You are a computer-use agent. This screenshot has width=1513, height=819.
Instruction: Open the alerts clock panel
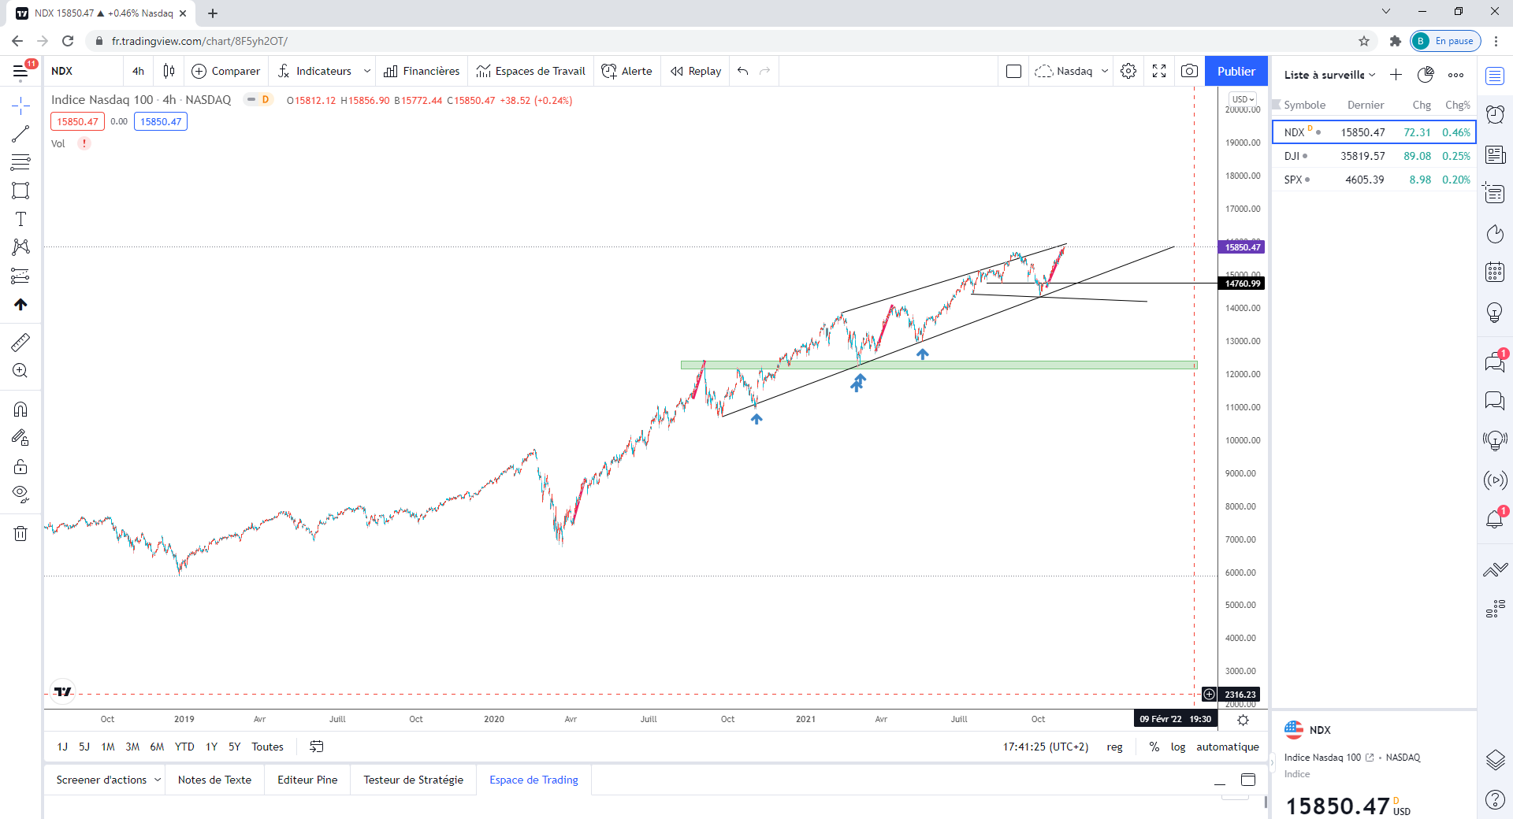[x=1495, y=115]
